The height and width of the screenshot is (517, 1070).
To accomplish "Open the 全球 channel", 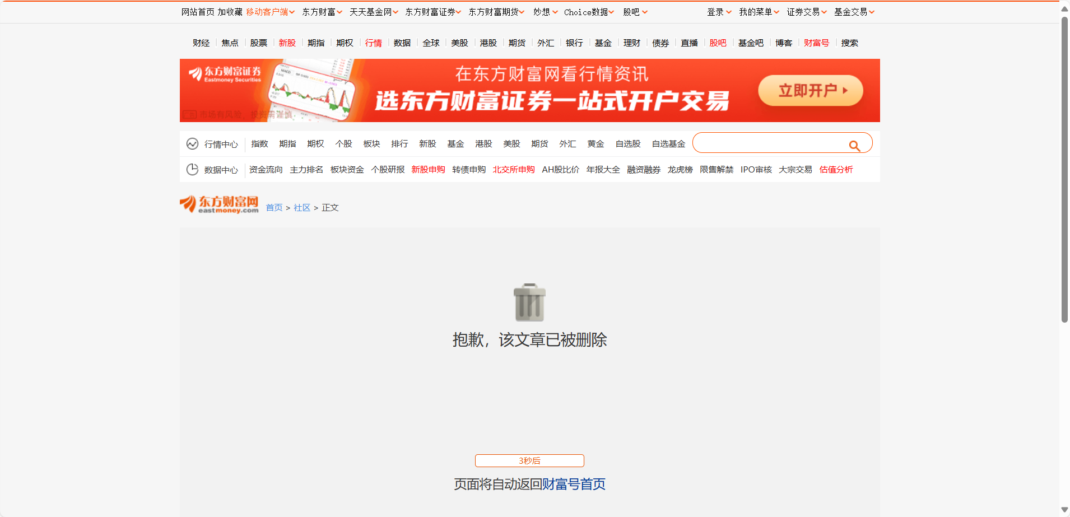I will [431, 43].
